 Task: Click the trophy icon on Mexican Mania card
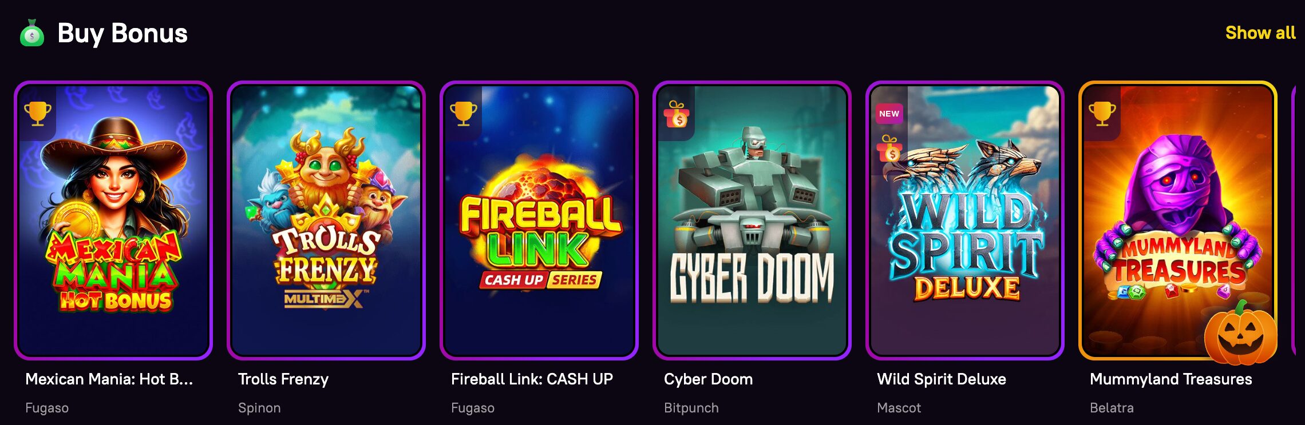(x=38, y=114)
